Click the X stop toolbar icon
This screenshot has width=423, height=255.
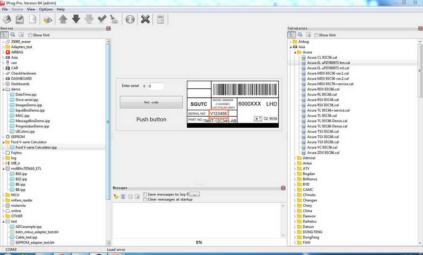pos(145,19)
